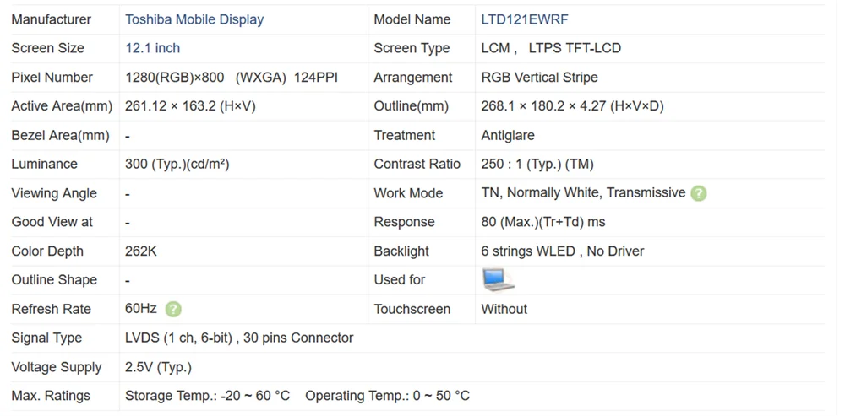Click the Signal Type value LVDS 30 pins
The height and width of the screenshot is (416, 845).
(239, 338)
